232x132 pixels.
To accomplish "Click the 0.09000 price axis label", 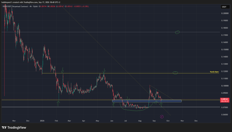I will 225,93.
